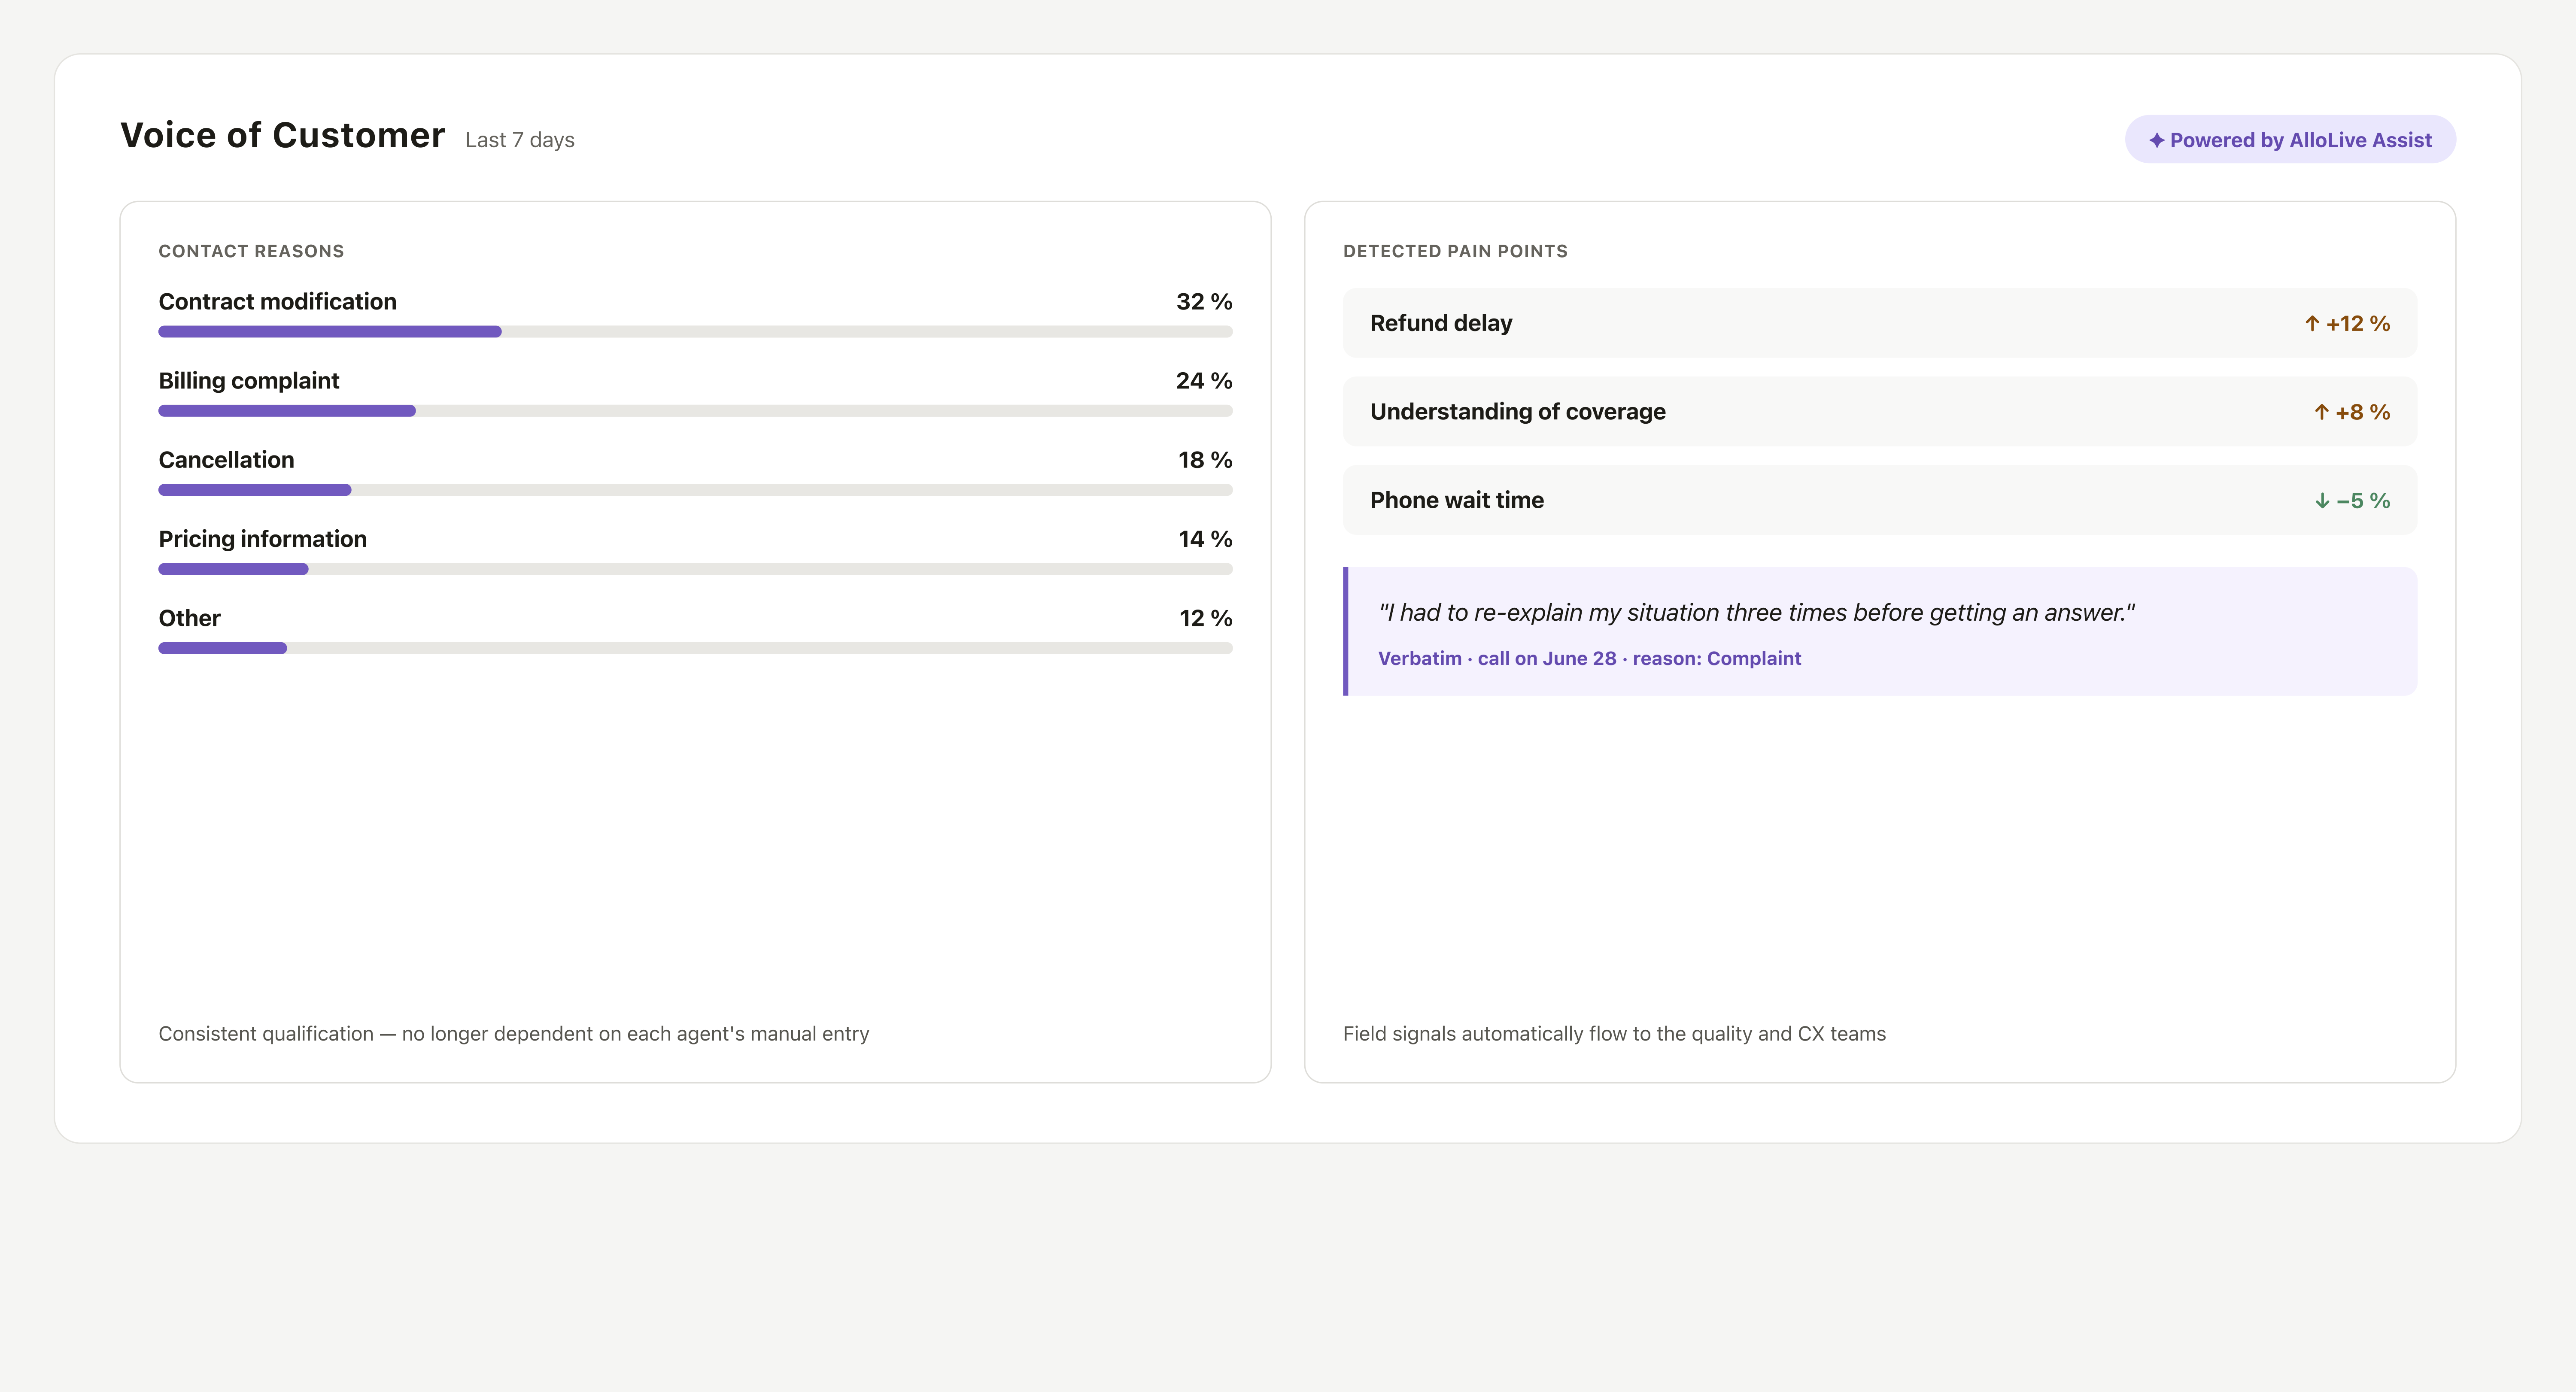The image size is (2576, 1393).
Task: Click the DETECTED PAIN POINTS section header
Action: 1455,251
